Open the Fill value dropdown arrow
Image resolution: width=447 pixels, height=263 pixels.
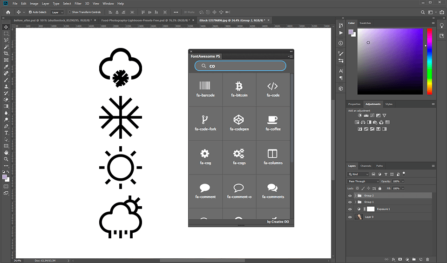[x=403, y=189]
